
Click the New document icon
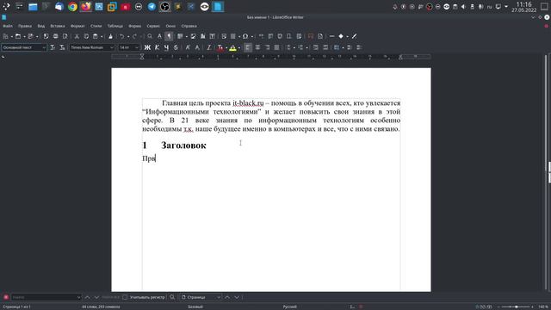[6, 36]
